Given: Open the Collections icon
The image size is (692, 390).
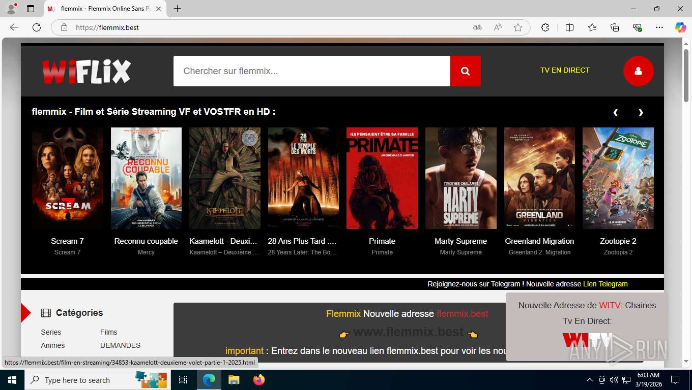Looking at the screenshot, I should (615, 27).
